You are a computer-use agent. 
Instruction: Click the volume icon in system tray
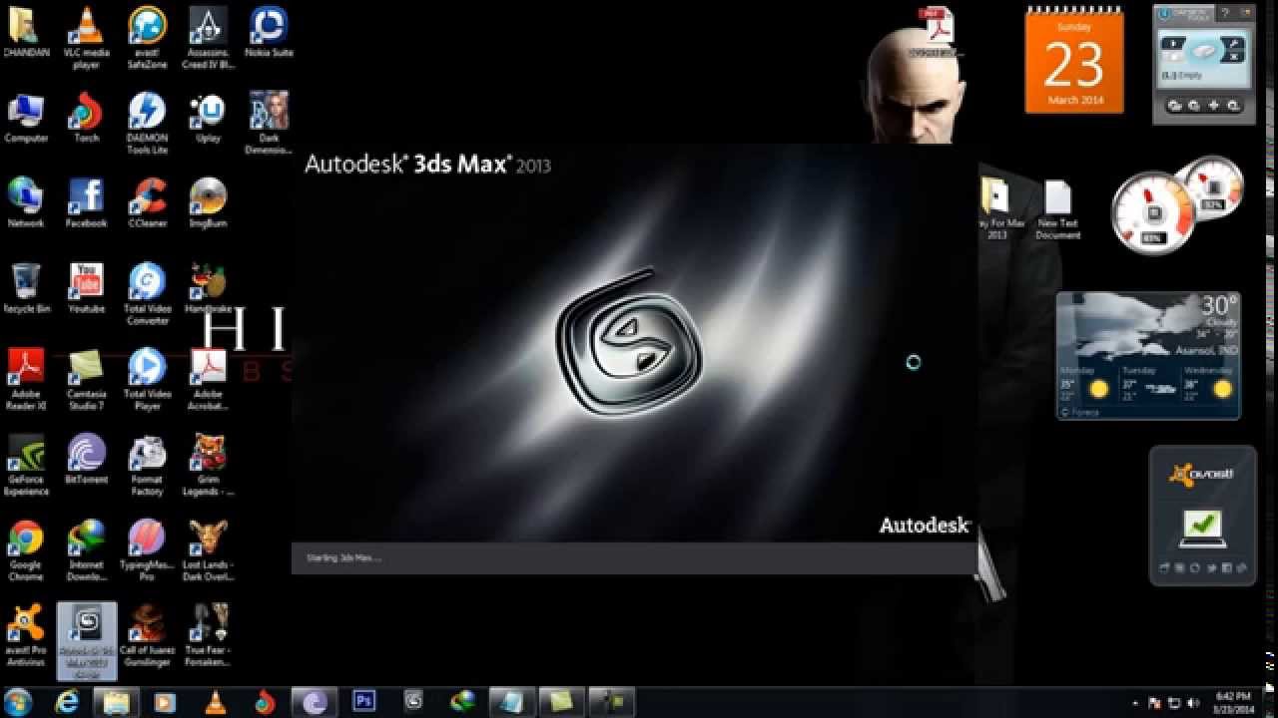tap(1192, 703)
